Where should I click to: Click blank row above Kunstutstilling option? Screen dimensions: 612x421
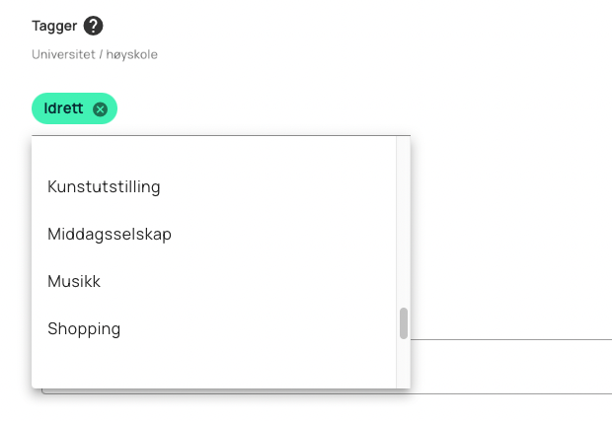pos(213,150)
